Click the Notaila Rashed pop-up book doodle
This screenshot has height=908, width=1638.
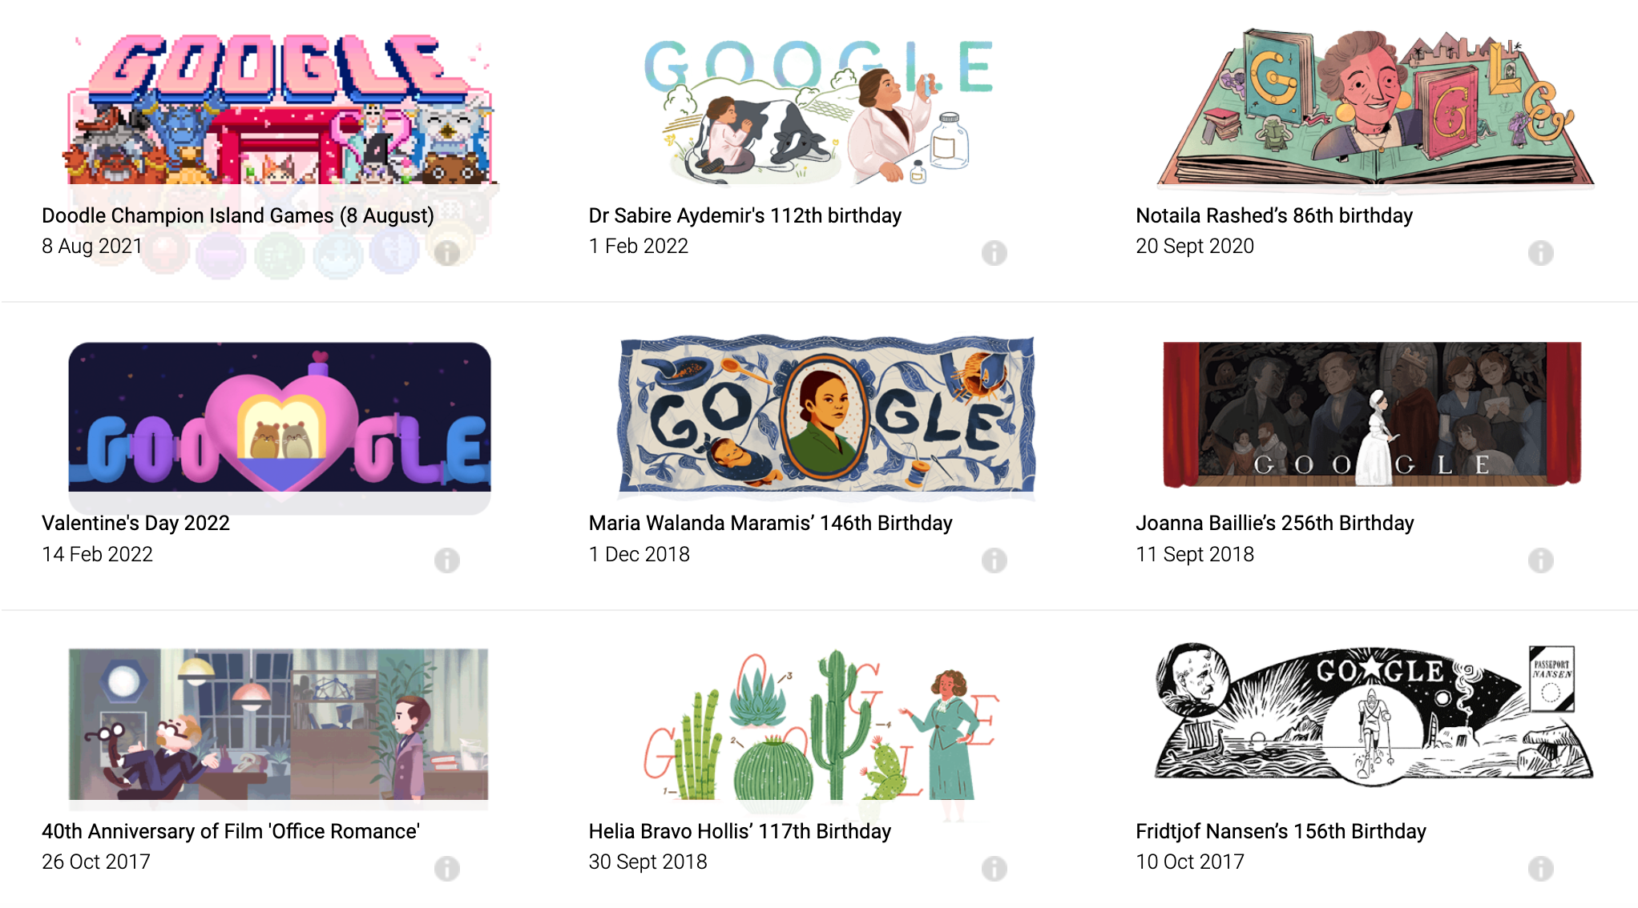pos(1374,107)
